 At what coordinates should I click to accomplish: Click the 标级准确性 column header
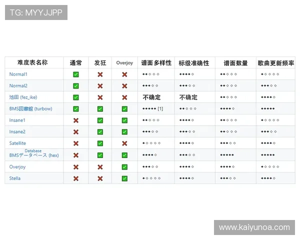pyautogui.click(x=194, y=63)
